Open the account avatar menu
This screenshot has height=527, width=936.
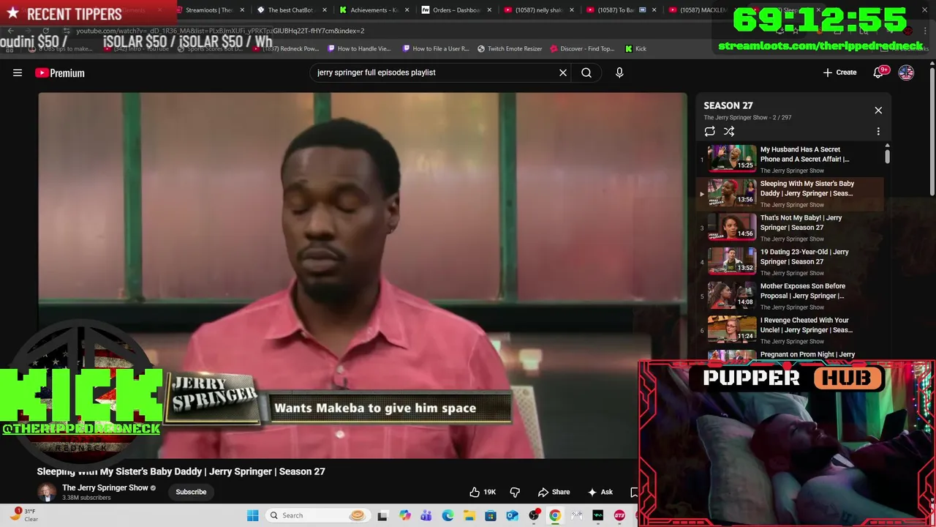point(906,72)
